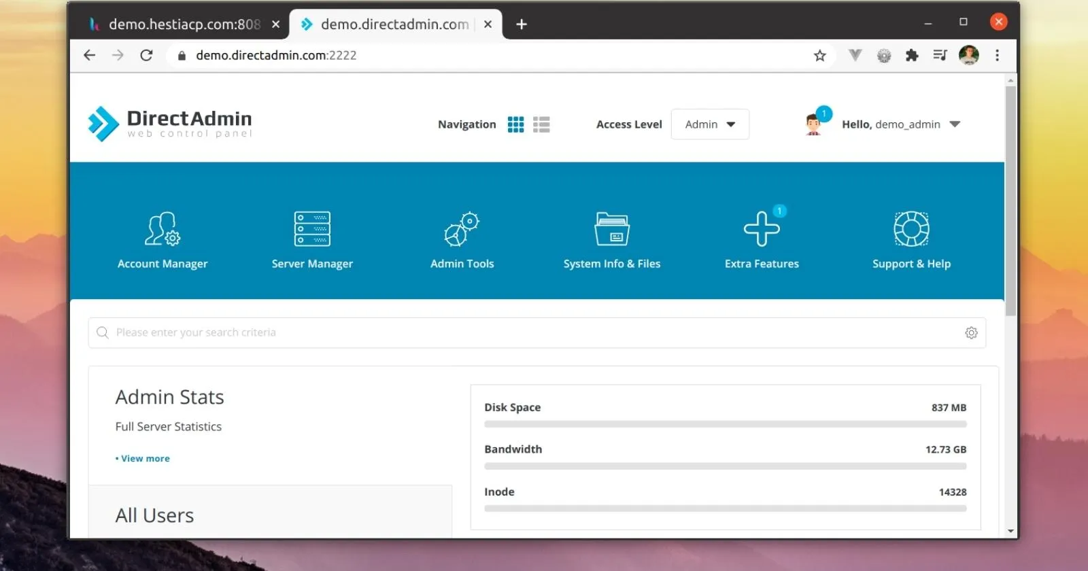Click the Inode usage bar
Viewport: 1088px width, 571px height.
pyautogui.click(x=726, y=508)
